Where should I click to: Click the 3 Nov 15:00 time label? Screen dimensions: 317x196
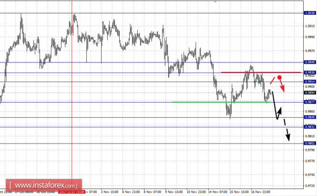coord(109,192)
